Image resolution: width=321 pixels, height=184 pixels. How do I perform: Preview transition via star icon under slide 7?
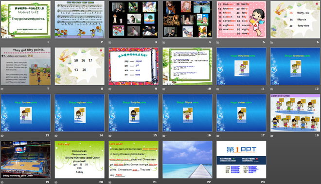point(2,89)
